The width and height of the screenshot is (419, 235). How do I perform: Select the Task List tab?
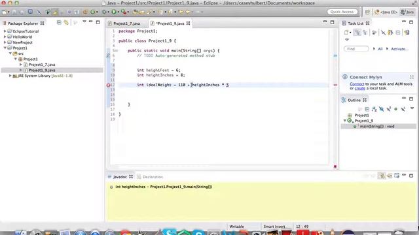355,23
